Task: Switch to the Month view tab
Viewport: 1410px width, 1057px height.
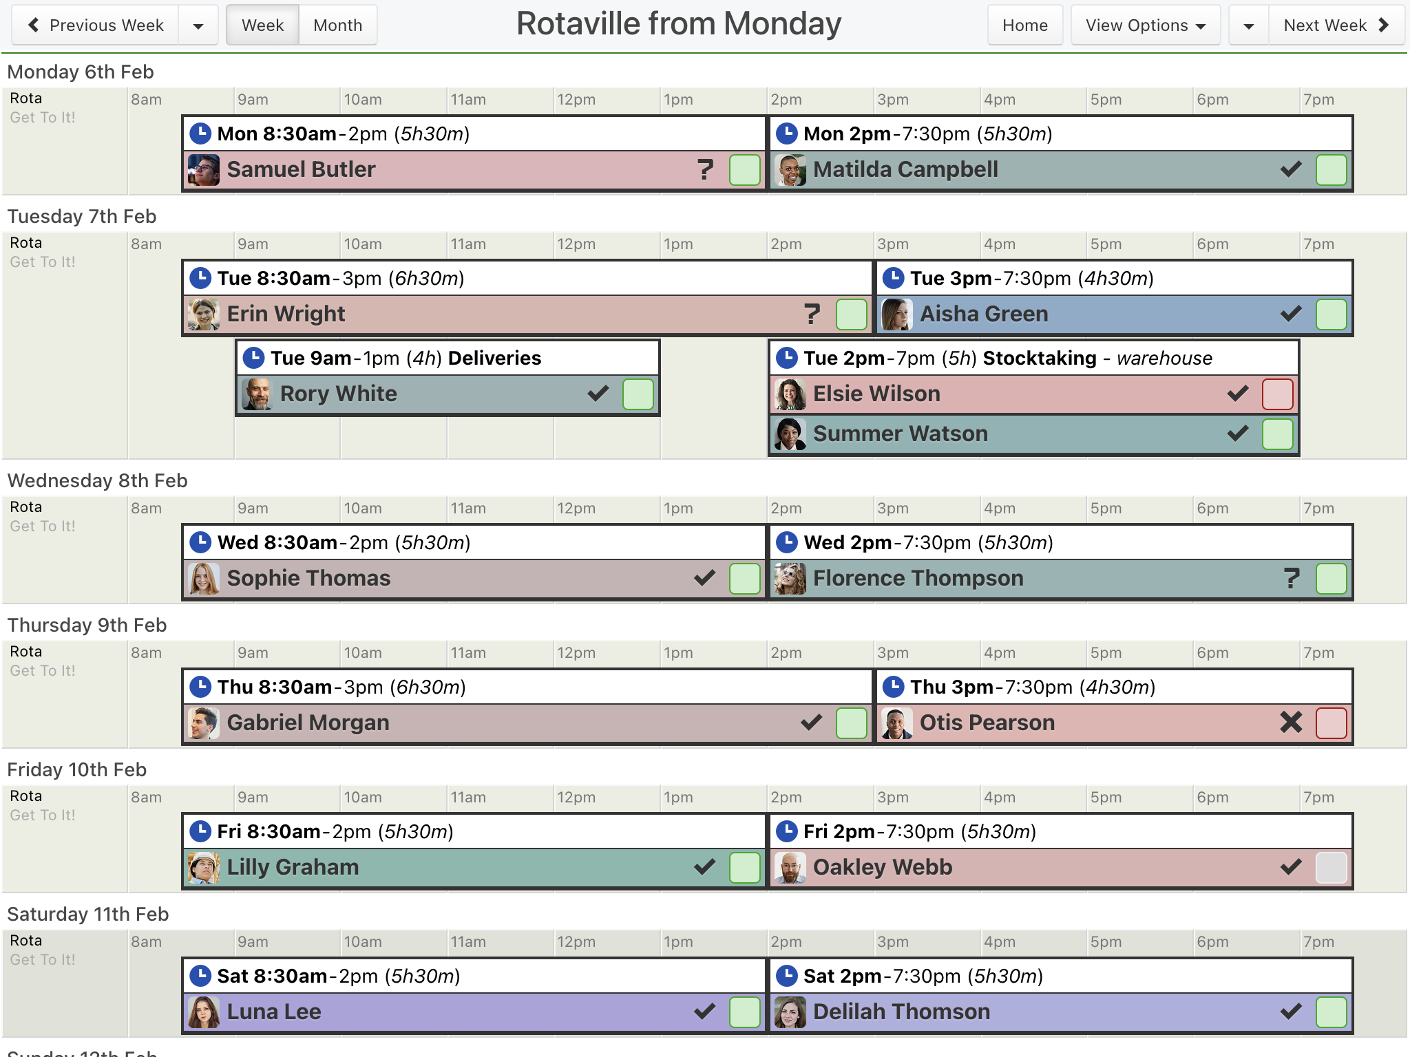Action: [338, 25]
